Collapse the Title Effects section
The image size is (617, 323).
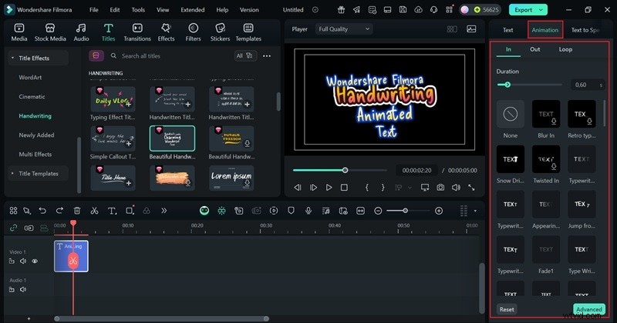[x=12, y=58]
